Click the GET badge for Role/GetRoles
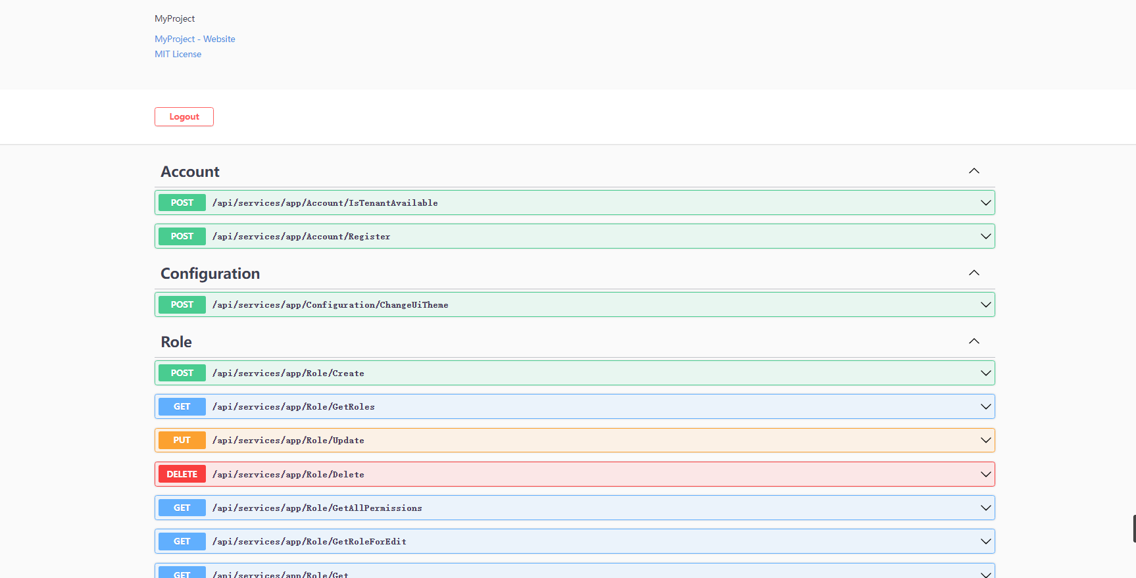Image resolution: width=1136 pixels, height=578 pixels. click(x=182, y=406)
